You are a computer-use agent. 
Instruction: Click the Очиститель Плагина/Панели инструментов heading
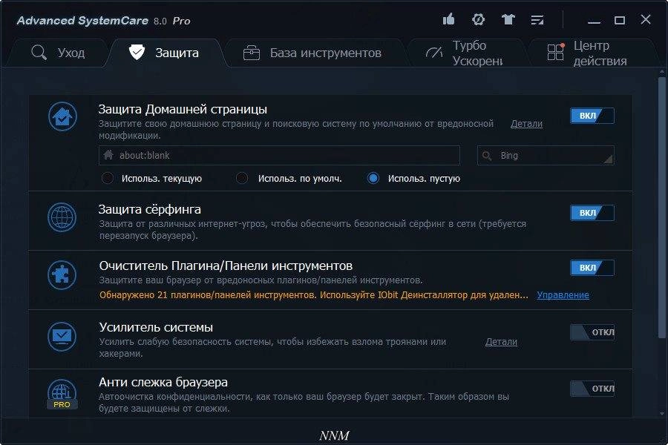226,266
